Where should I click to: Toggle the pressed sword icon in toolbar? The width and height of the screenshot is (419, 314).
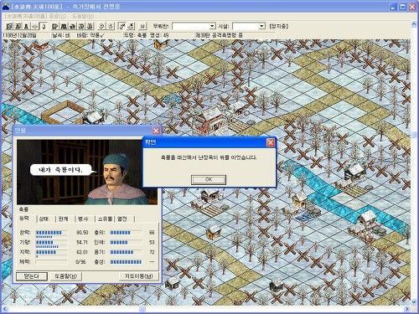tap(122, 26)
